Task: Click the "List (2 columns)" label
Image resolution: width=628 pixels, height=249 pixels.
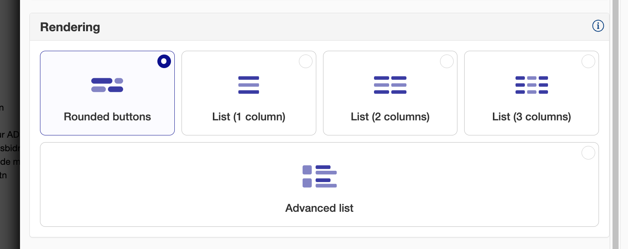Action: coord(390,117)
